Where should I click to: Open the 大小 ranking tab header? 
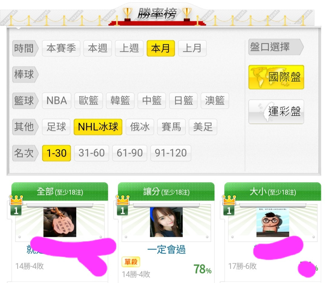(272, 191)
